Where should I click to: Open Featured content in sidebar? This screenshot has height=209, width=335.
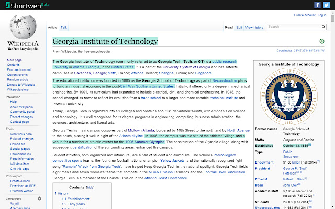pyautogui.click(x=19, y=69)
